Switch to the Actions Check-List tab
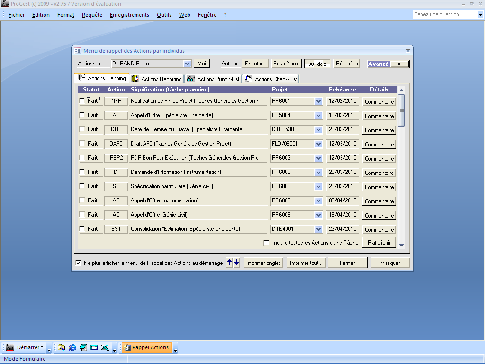This screenshot has height=364, width=485. point(270,79)
